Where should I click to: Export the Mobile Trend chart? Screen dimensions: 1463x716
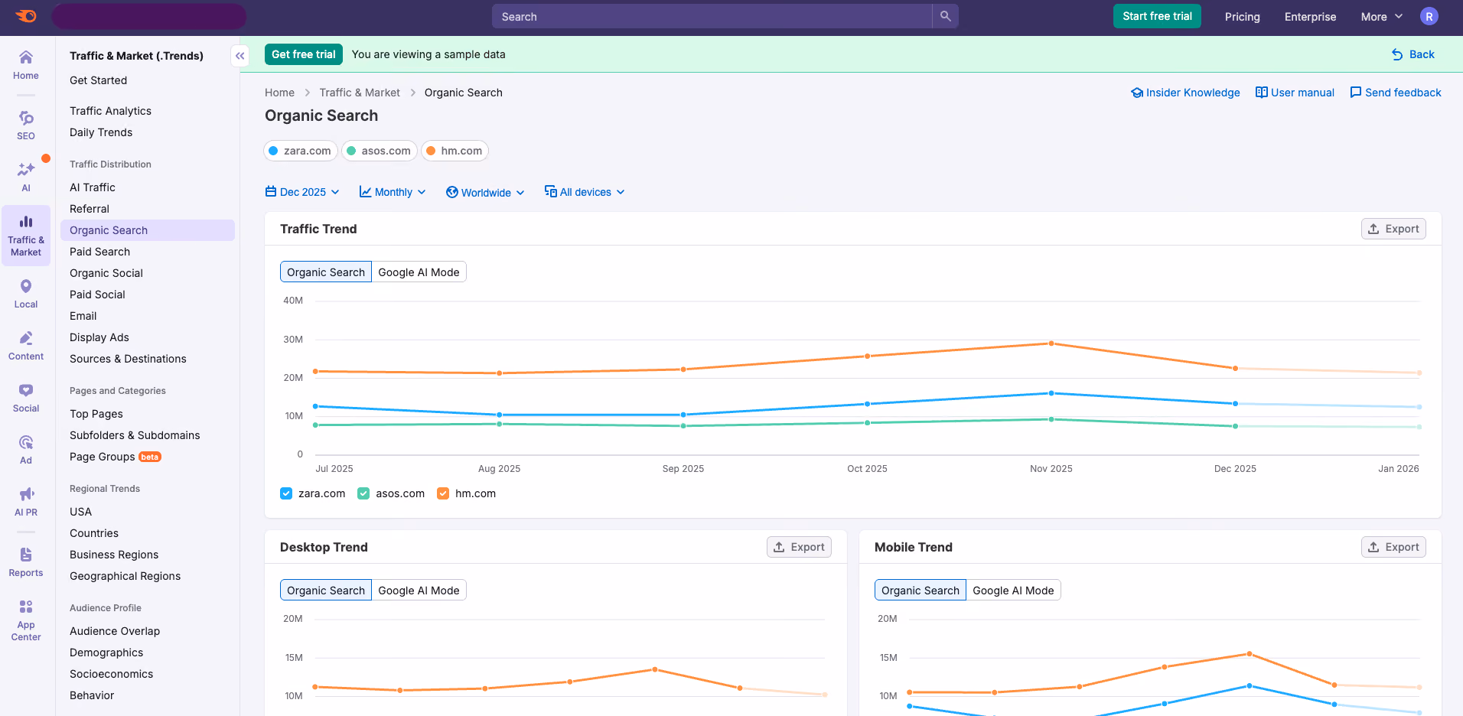(x=1393, y=547)
